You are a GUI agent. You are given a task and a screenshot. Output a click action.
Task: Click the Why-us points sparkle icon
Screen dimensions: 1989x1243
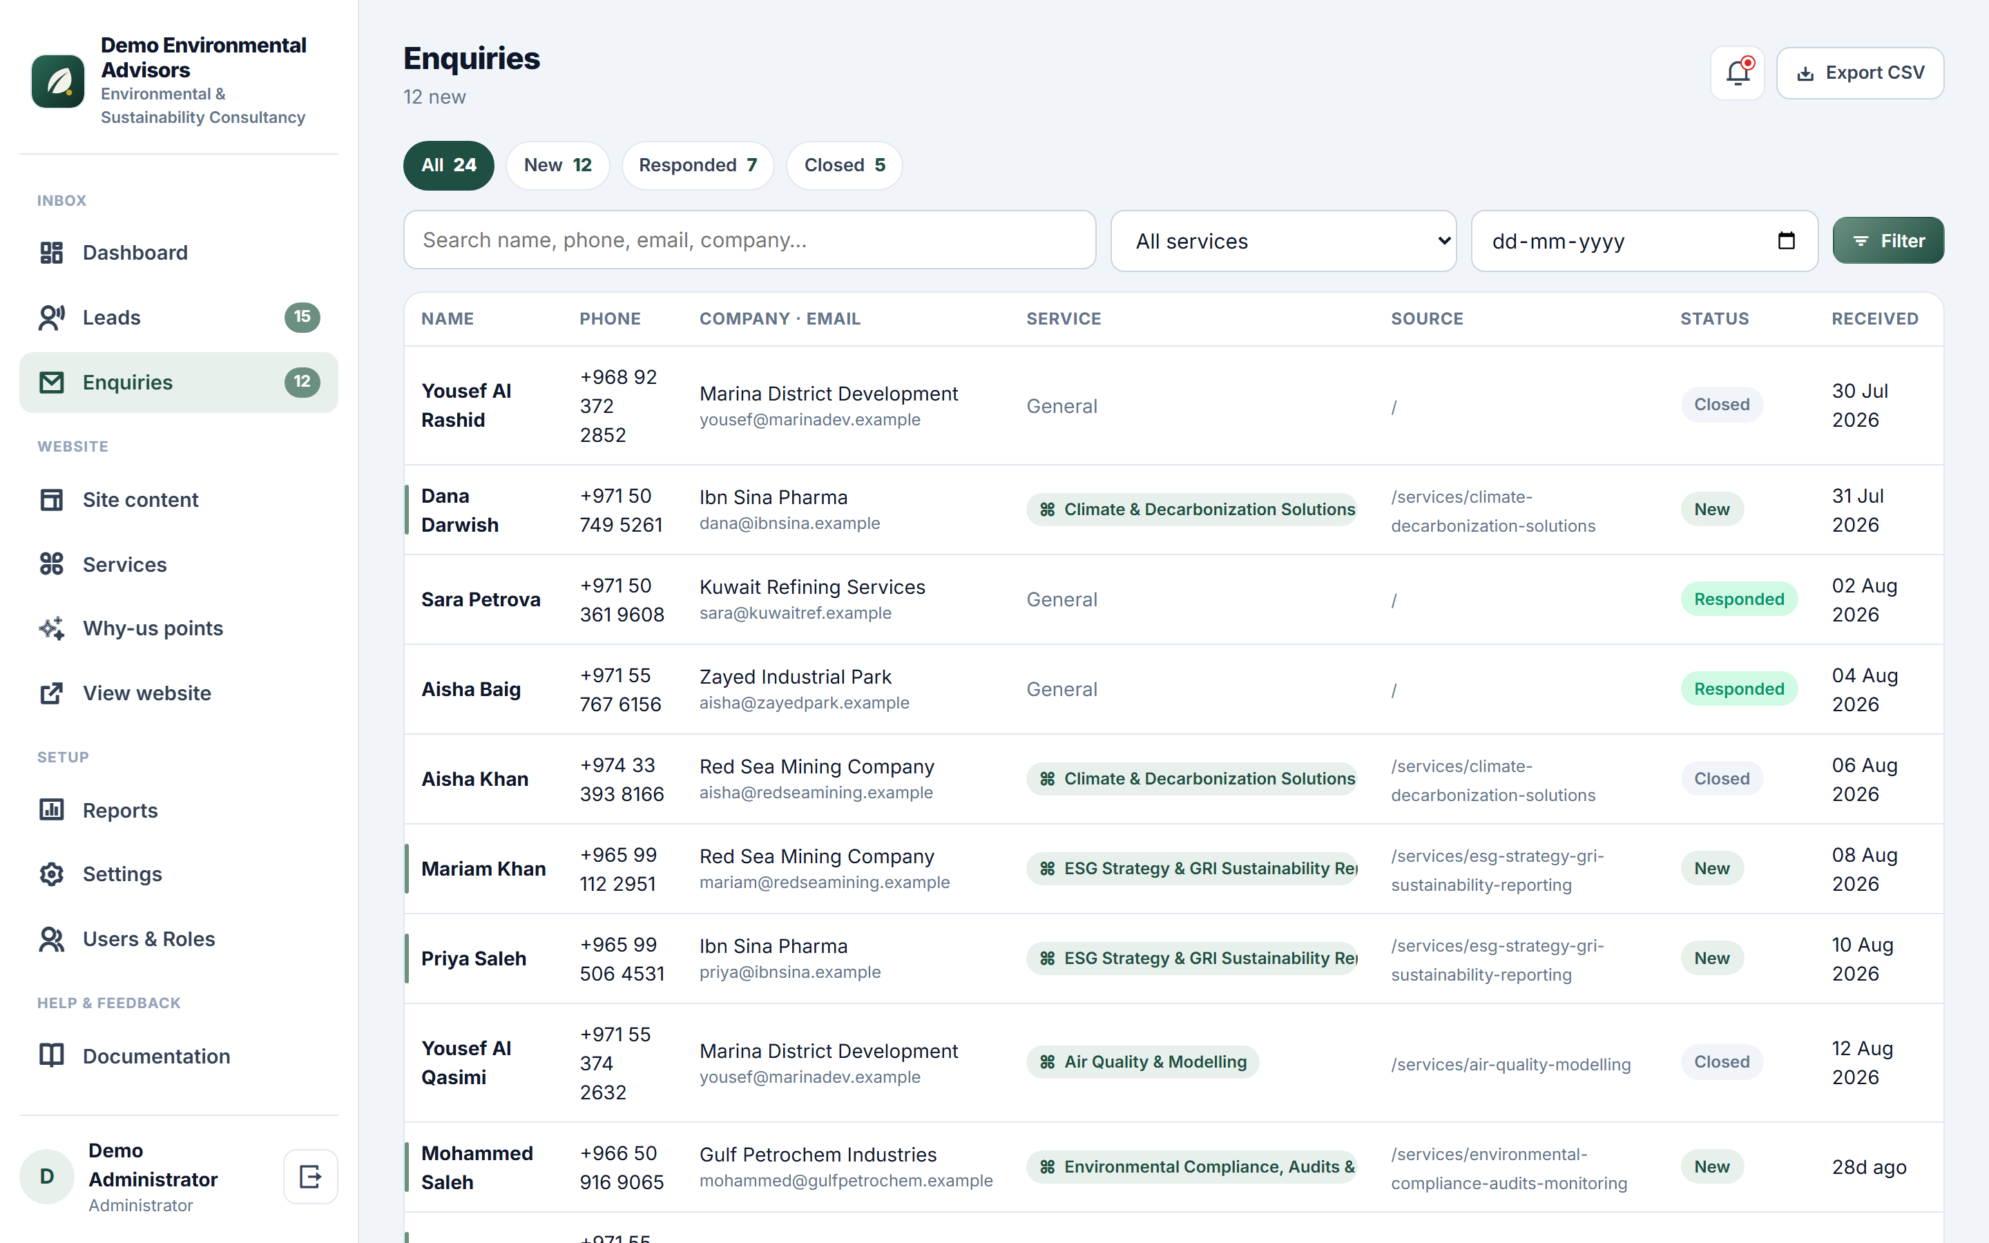[52, 628]
